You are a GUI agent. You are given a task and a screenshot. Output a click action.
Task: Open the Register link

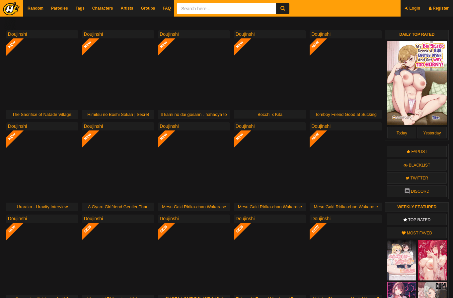[438, 8]
